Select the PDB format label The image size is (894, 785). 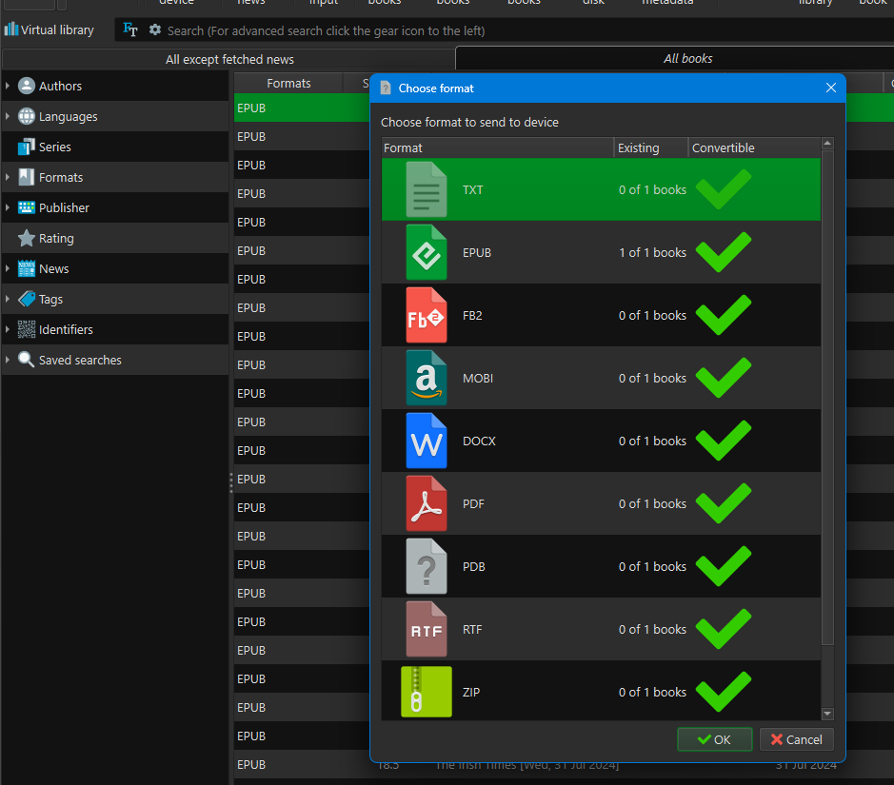474,566
